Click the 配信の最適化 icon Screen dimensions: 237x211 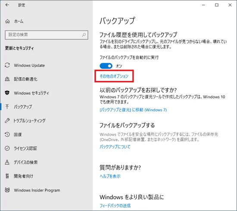pos(7,79)
